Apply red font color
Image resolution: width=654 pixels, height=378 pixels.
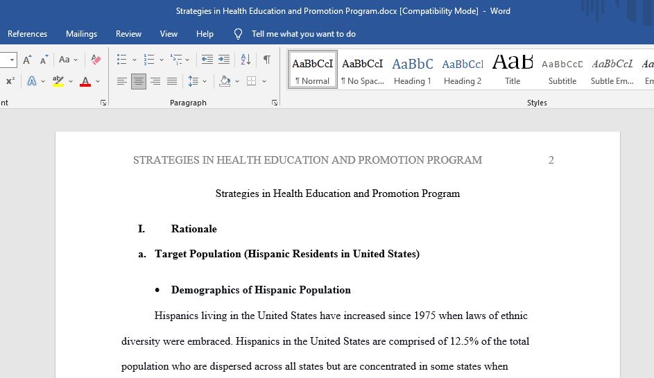click(85, 81)
